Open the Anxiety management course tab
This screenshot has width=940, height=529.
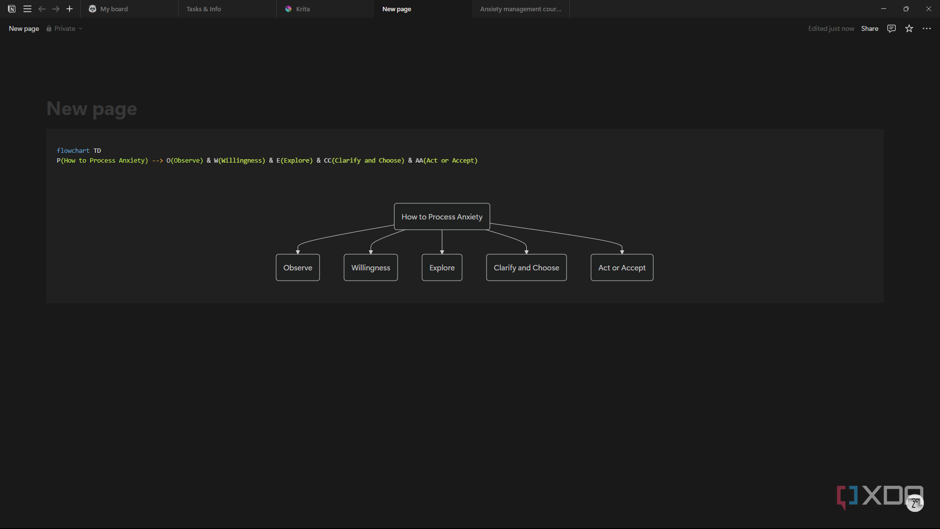tap(521, 9)
